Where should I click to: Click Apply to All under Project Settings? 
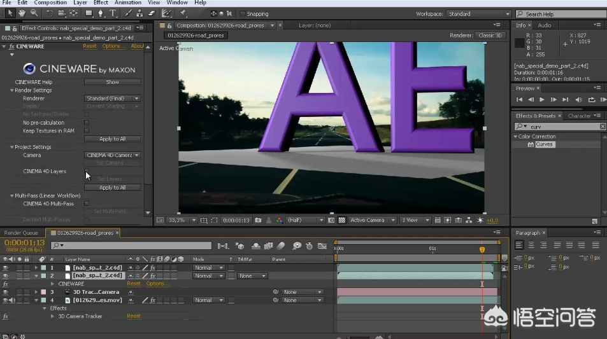pyautogui.click(x=112, y=188)
